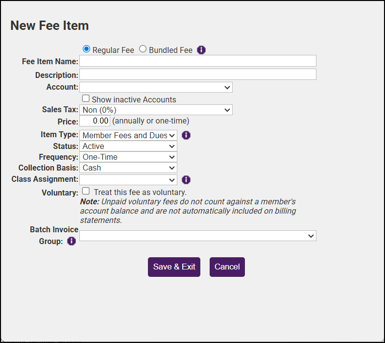Open the Status dropdown showing Active

pyautogui.click(x=128, y=146)
